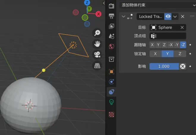Set track axis to Z
This screenshot has height=135, width=196.
pos(164,45)
